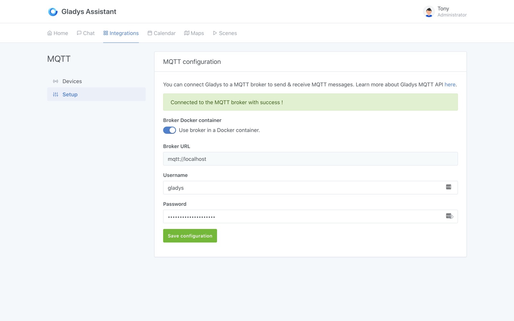Reveal the password with the eye icon
Viewport: 514px width, 321px height.
451,216
